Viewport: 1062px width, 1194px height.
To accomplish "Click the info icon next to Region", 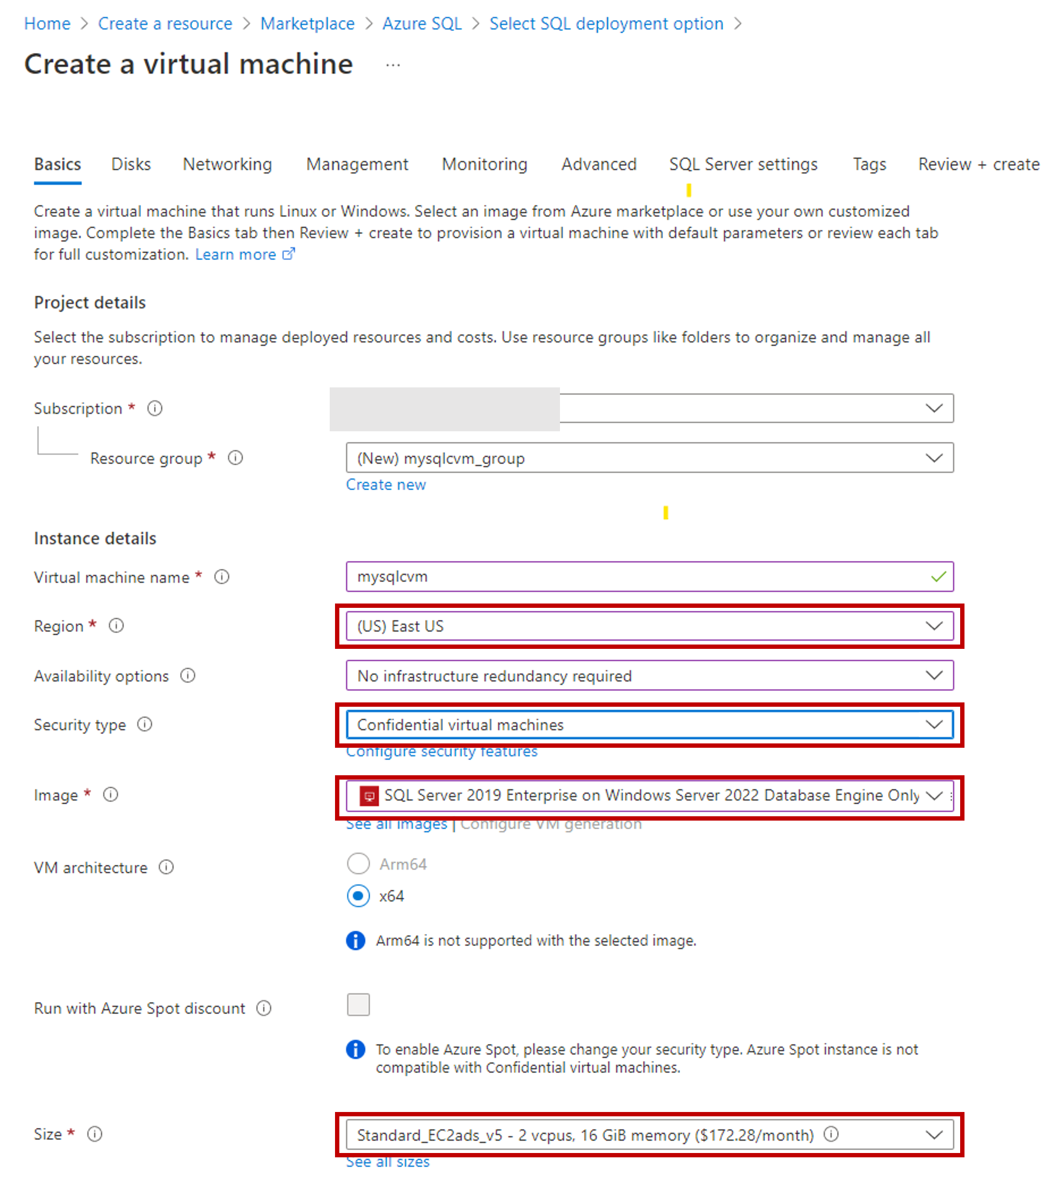I will tap(116, 626).
